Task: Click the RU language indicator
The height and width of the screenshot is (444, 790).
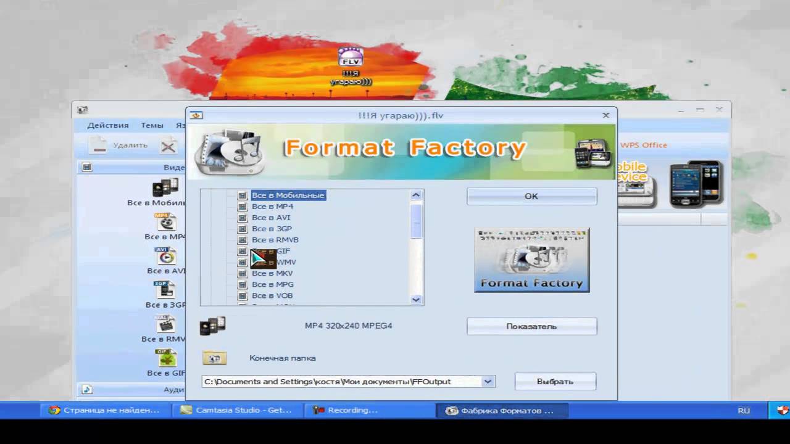Action: point(743,410)
